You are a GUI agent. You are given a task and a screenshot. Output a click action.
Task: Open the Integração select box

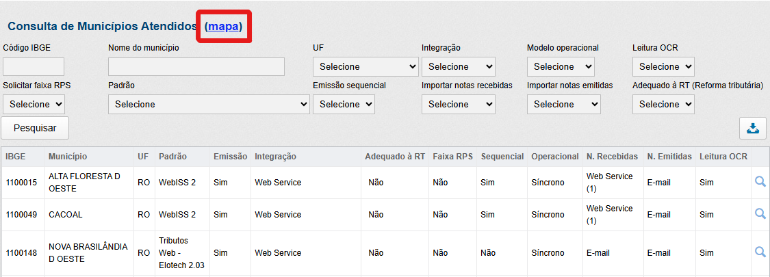(x=458, y=67)
